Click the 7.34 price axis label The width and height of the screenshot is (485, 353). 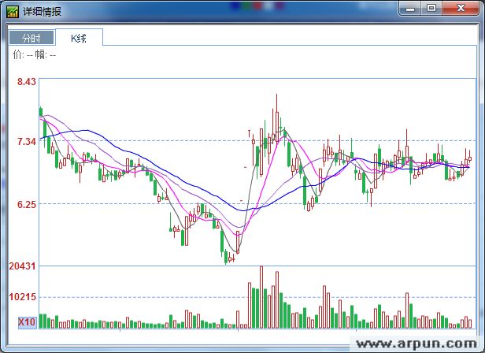[27, 142]
